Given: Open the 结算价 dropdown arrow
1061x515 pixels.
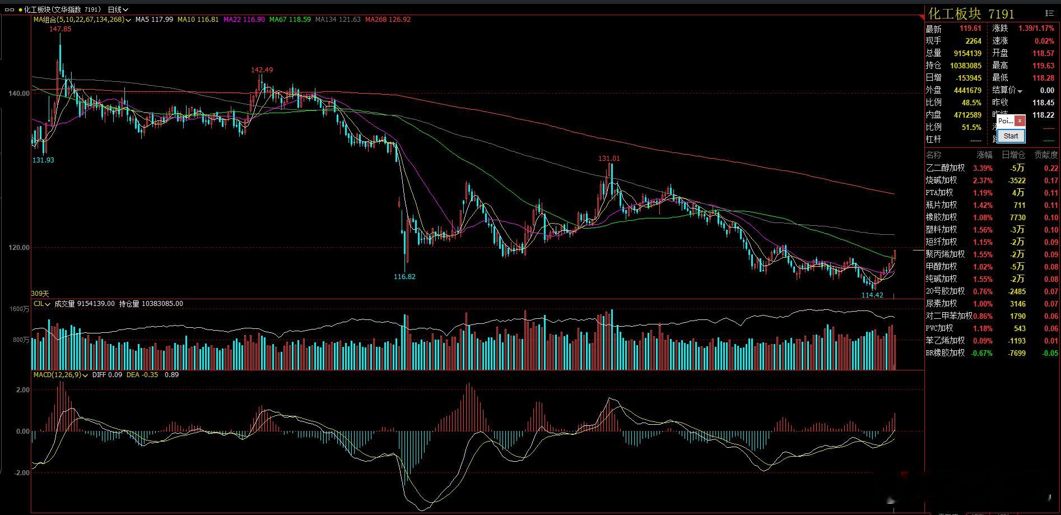Looking at the screenshot, I should [x=1020, y=91].
